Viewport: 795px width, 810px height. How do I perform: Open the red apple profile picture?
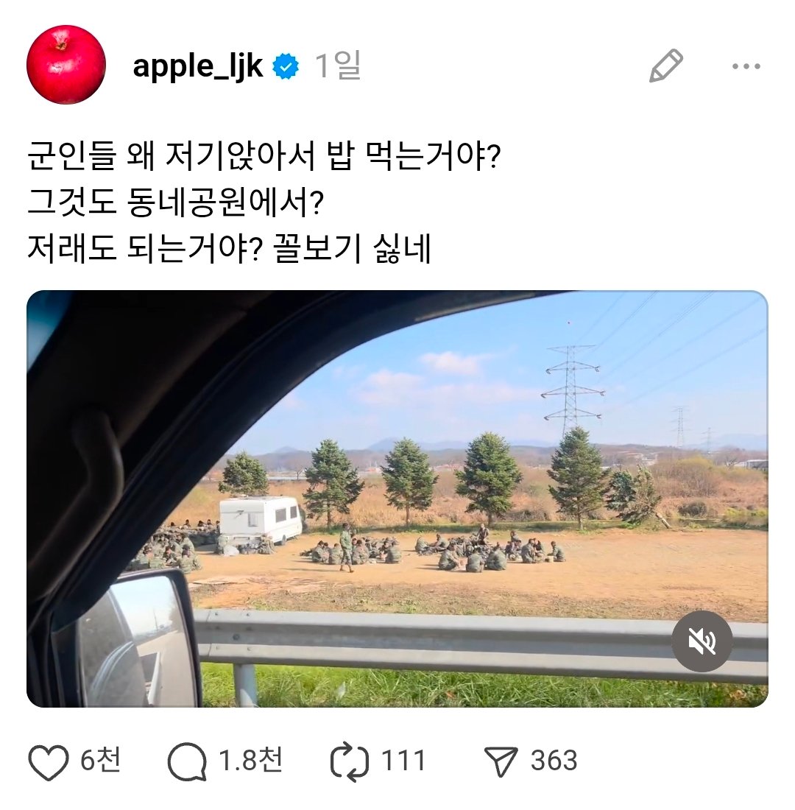coord(66,65)
